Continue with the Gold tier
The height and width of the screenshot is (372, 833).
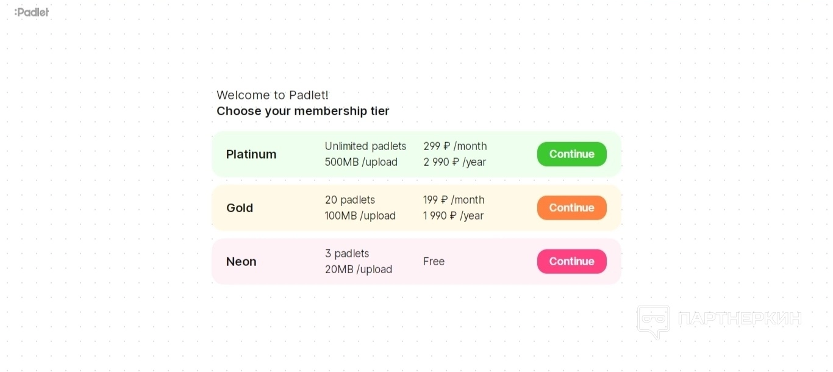tap(571, 208)
